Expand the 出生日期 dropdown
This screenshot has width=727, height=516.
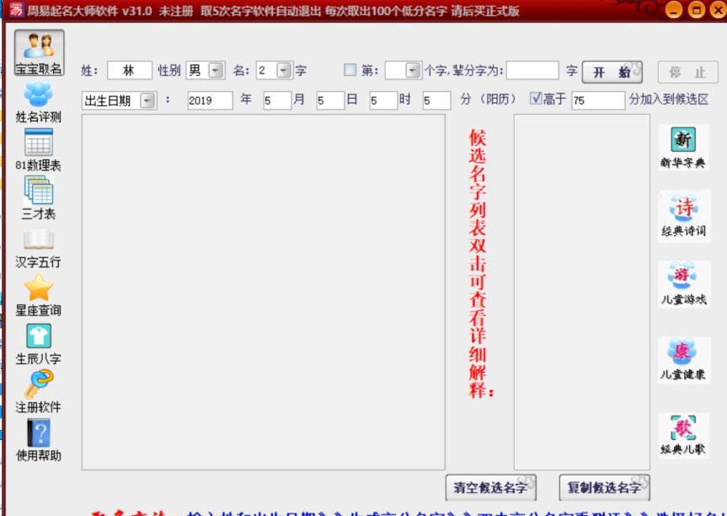(x=147, y=100)
